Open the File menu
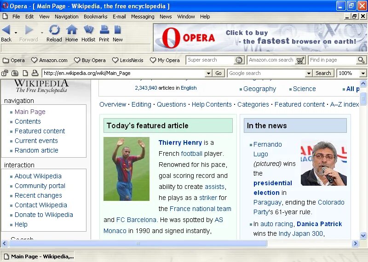Viewport: 368px width, 262px height. [16, 17]
